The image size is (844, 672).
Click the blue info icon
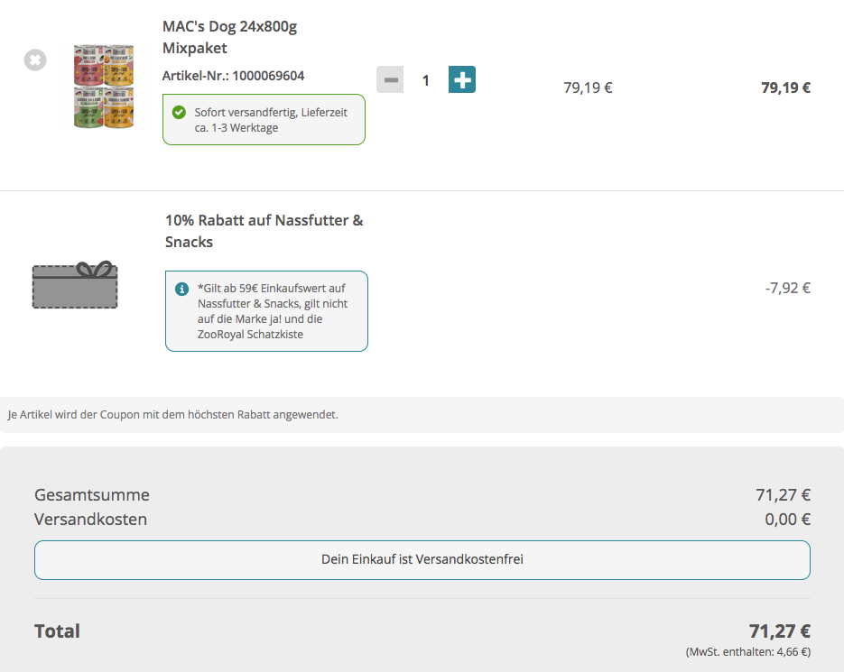pos(181,289)
